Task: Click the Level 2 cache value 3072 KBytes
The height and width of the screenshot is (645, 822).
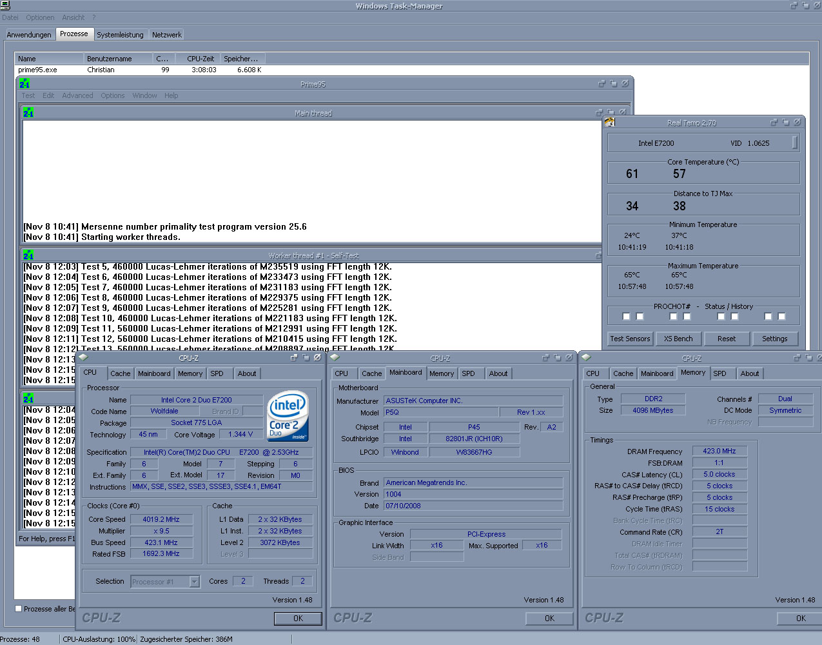Action: point(280,542)
